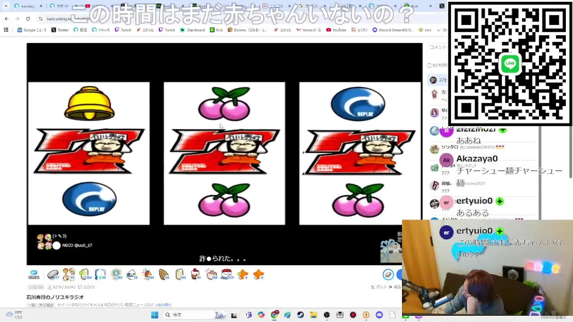This screenshot has width=573, height=322.
Task: Open the Windows Start menu
Action: pyautogui.click(x=154, y=315)
